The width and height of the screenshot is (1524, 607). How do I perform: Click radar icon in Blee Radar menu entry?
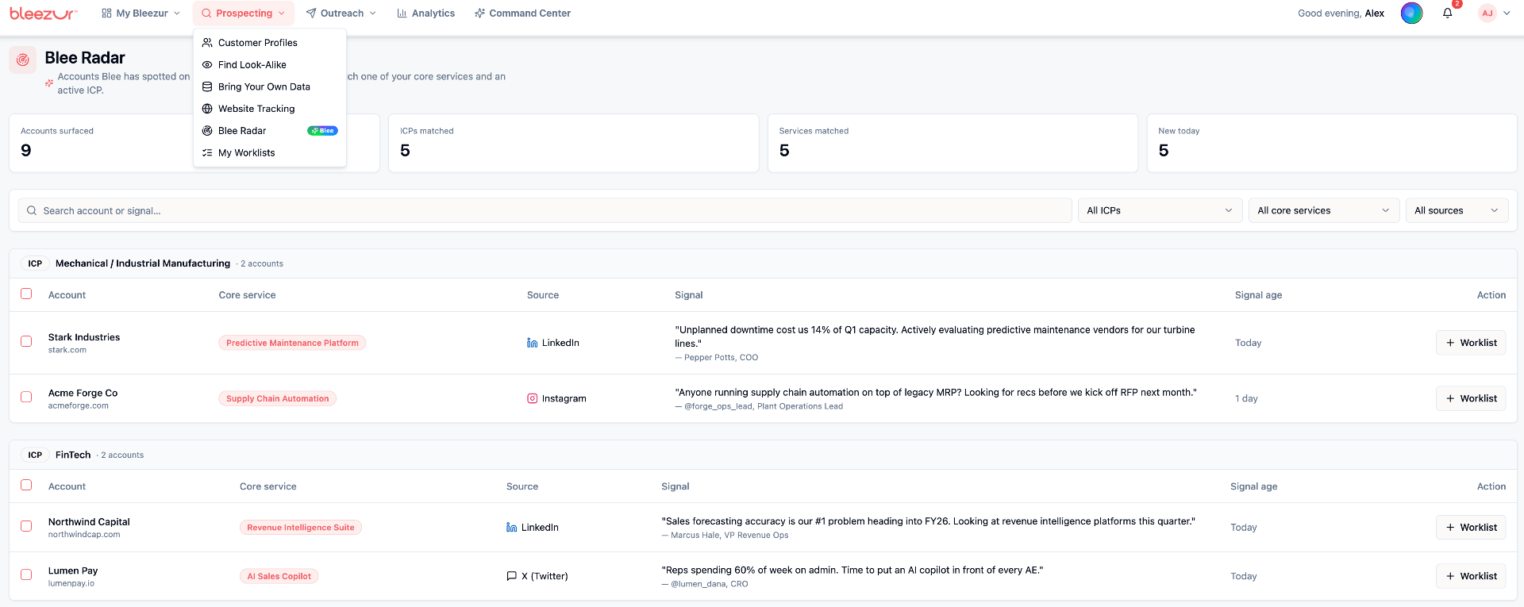pyautogui.click(x=207, y=131)
